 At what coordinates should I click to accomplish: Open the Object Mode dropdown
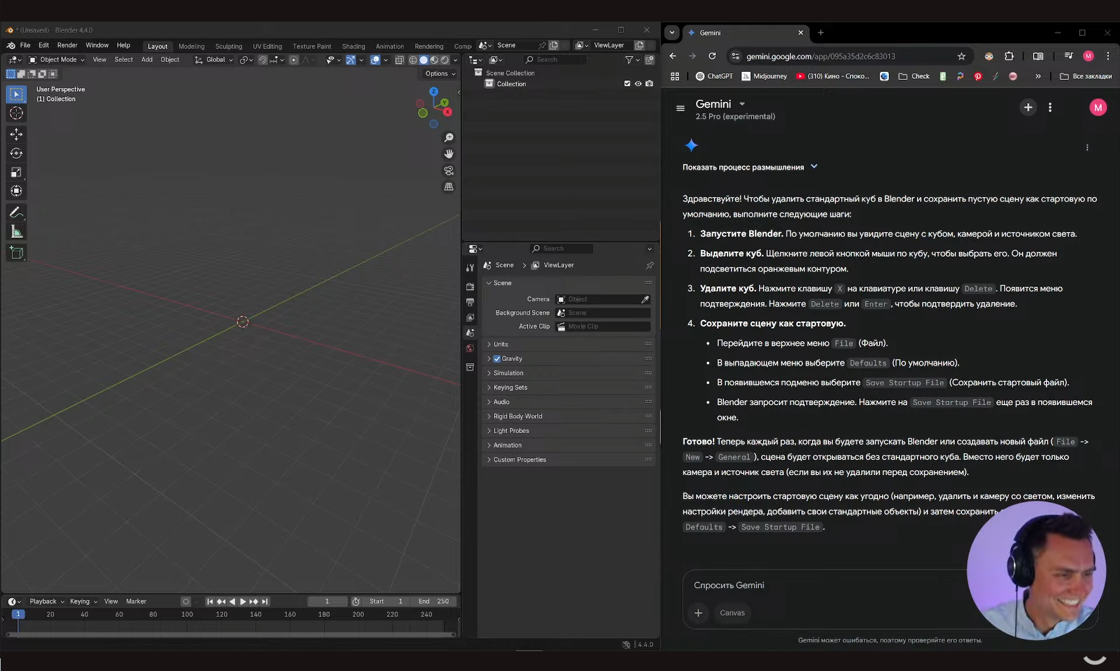pyautogui.click(x=57, y=59)
